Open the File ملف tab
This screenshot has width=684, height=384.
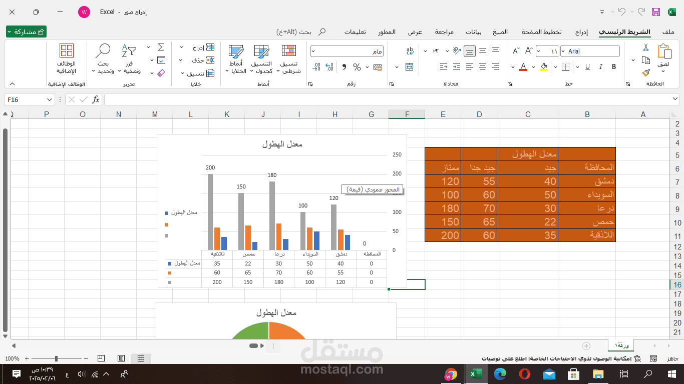668,32
